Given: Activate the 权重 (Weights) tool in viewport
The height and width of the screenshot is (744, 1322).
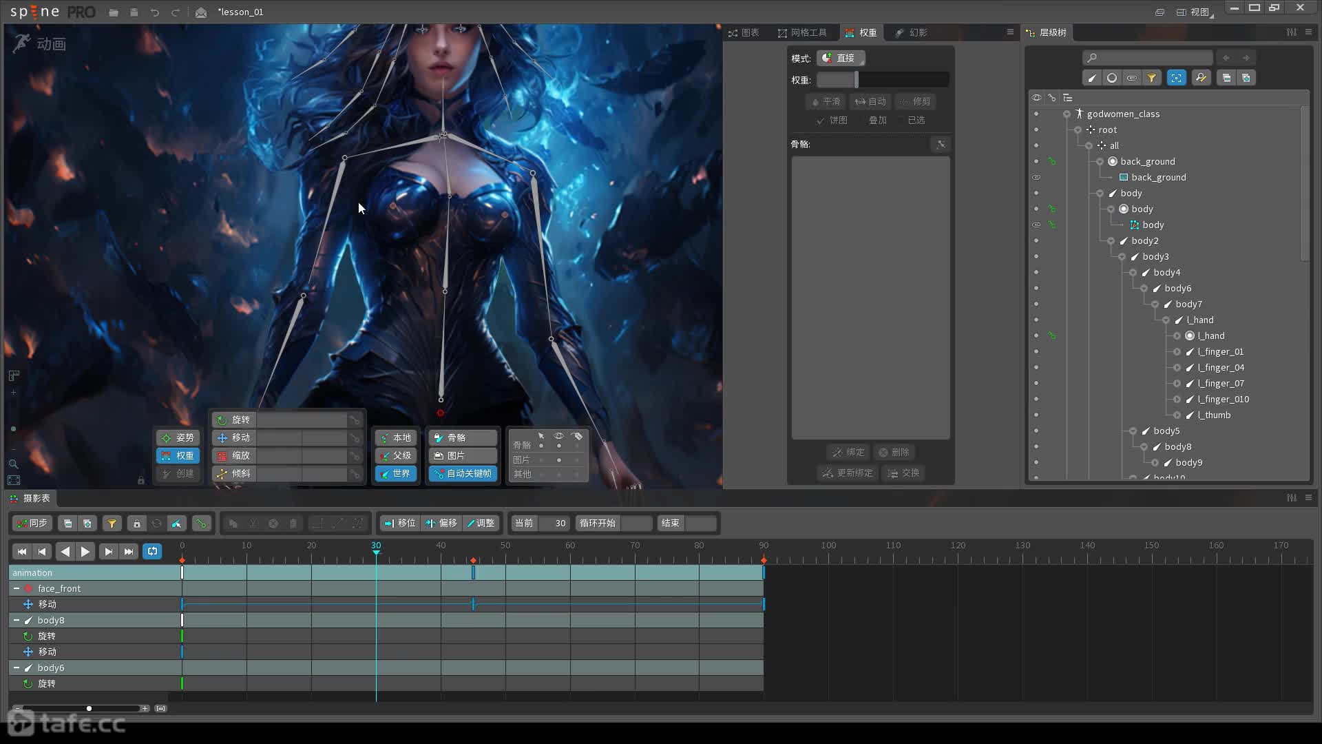Looking at the screenshot, I should [178, 455].
